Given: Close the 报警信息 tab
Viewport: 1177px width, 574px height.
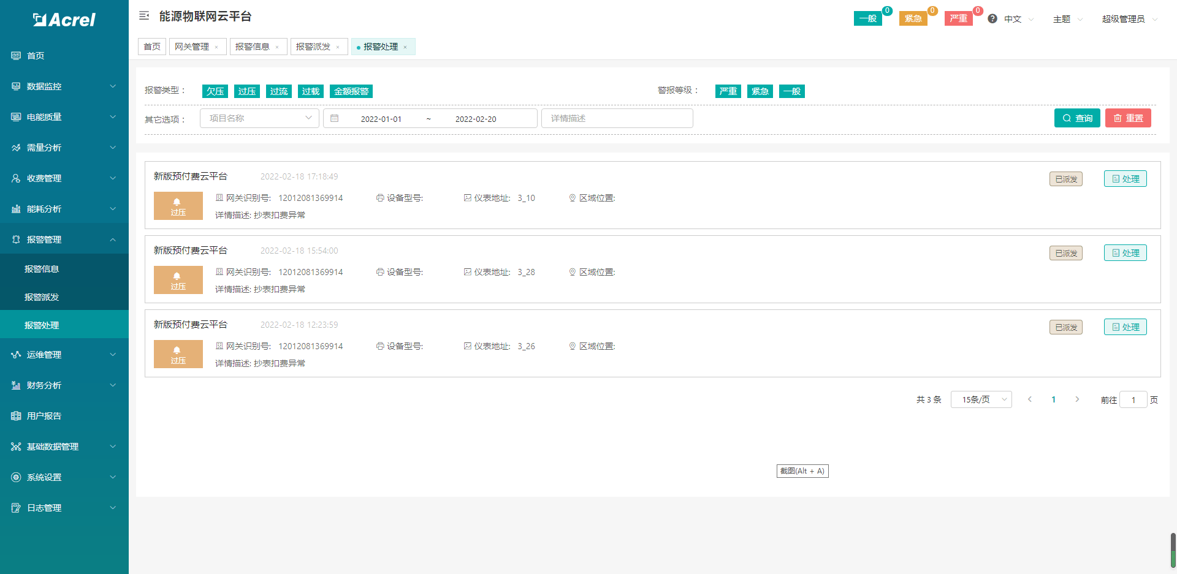Looking at the screenshot, I should click(x=277, y=47).
